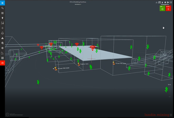Open the red Unsafe counter tile showing 3
174x118 pixels.
[168, 8]
